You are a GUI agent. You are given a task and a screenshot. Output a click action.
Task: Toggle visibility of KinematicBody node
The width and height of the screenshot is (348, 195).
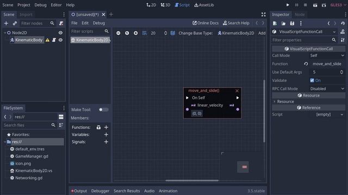(x=60, y=40)
